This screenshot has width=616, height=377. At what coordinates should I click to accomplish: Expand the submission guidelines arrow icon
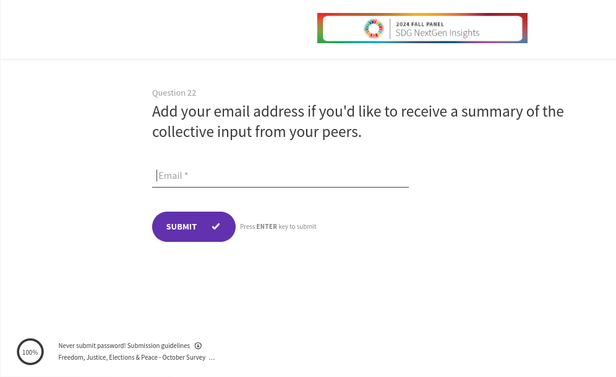(x=198, y=346)
